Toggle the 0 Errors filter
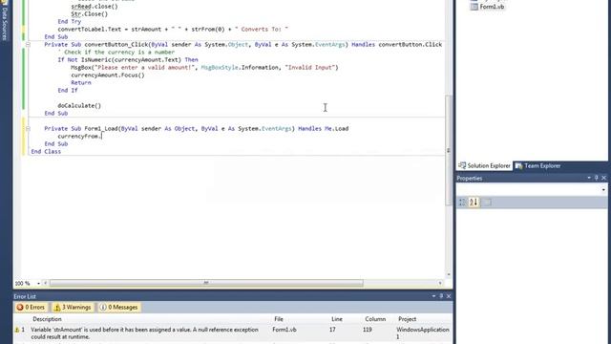Viewport: 611px width, 344px height. tap(31, 308)
